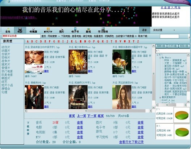Select 爱情片 in the type list
This screenshot has width=191, height=149.
[6, 68]
